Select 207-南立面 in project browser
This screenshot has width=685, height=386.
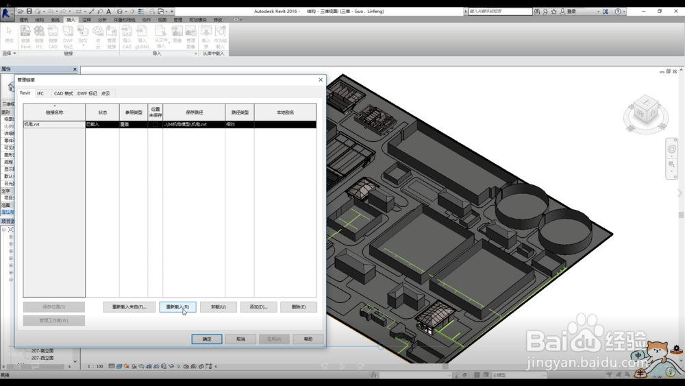point(42,351)
